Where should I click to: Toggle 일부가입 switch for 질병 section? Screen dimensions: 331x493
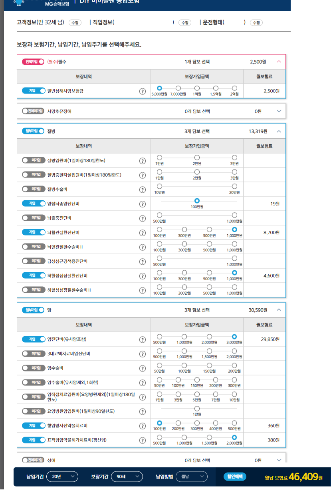point(33,131)
